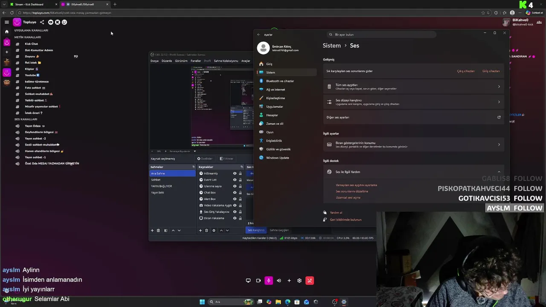Toggle visibility of Event List source

[235, 180]
